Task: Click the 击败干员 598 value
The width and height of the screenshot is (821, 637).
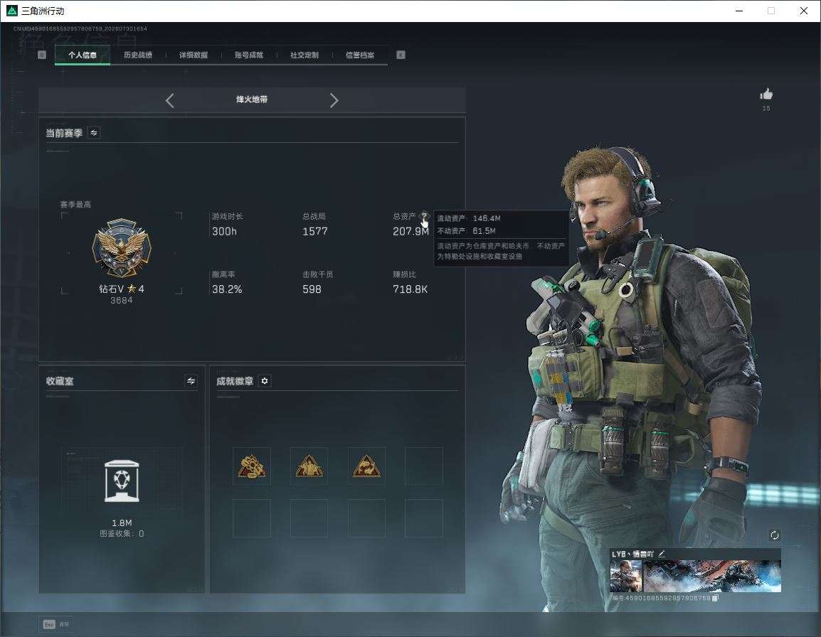Action: tap(312, 289)
